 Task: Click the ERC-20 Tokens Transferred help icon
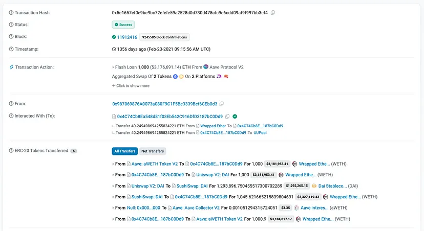pos(11,151)
